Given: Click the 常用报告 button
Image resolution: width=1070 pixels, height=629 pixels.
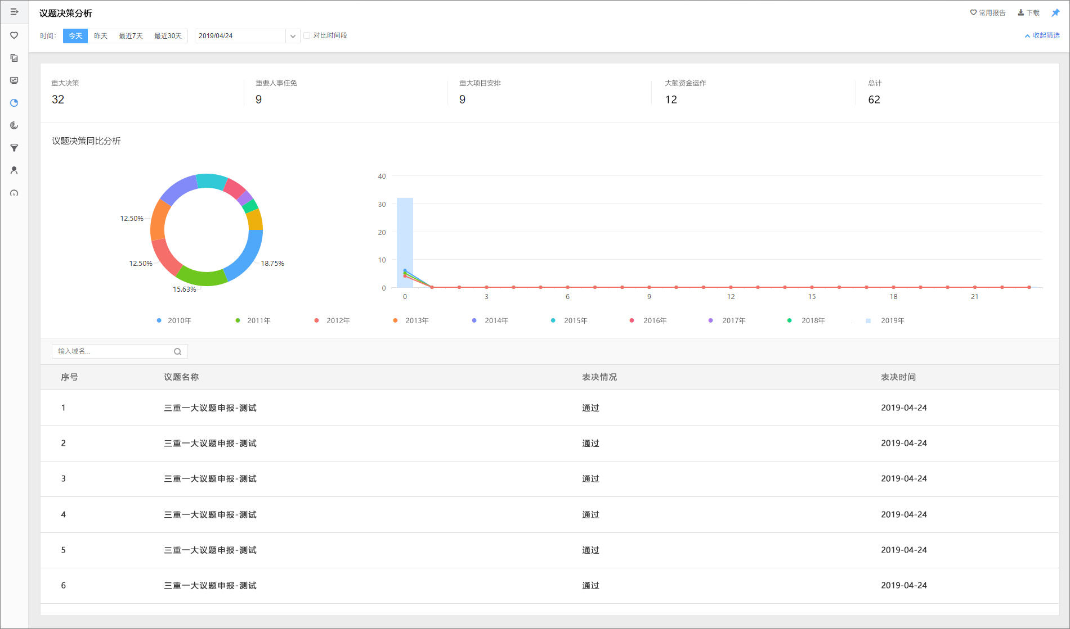Looking at the screenshot, I should 988,12.
